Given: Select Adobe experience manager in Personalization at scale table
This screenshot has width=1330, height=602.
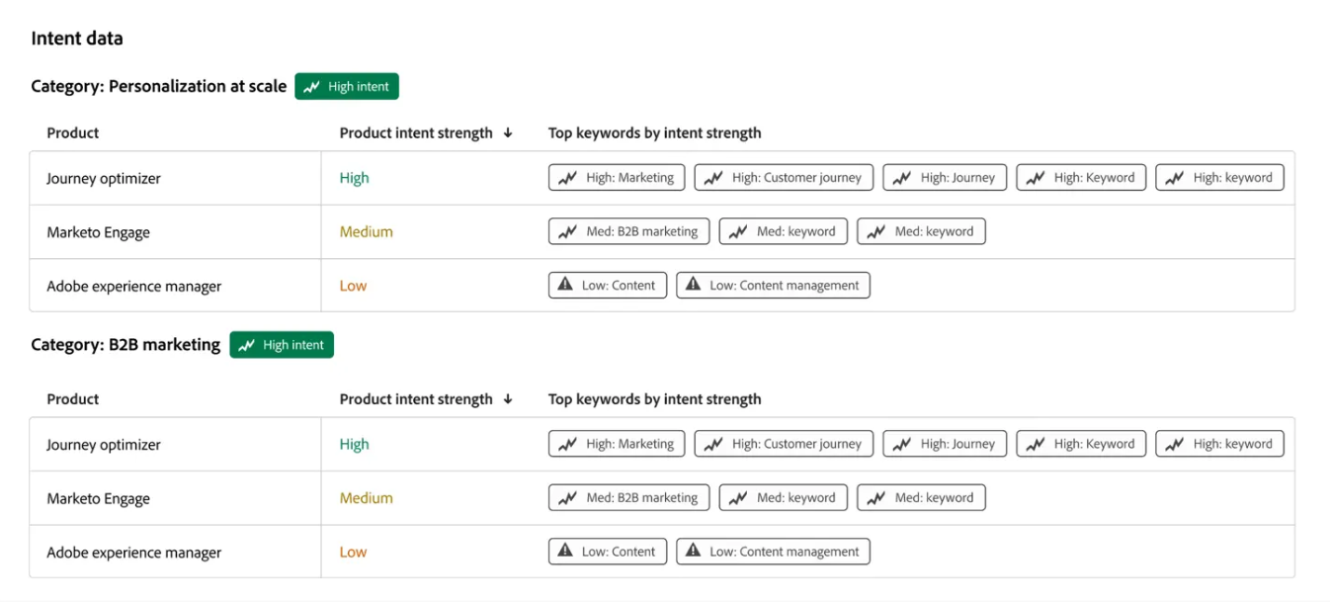Looking at the screenshot, I should (134, 287).
